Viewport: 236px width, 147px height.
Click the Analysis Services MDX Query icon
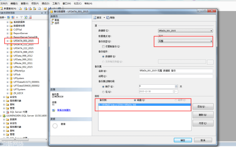(x=26, y=9)
